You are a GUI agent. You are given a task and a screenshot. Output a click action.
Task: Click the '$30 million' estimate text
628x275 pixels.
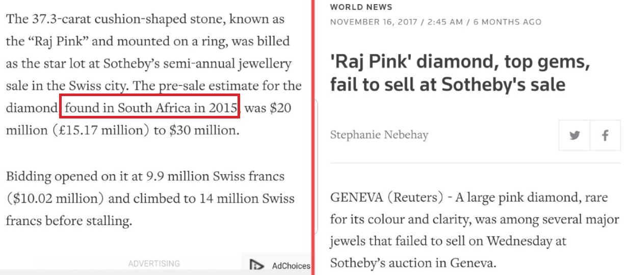click(x=202, y=131)
